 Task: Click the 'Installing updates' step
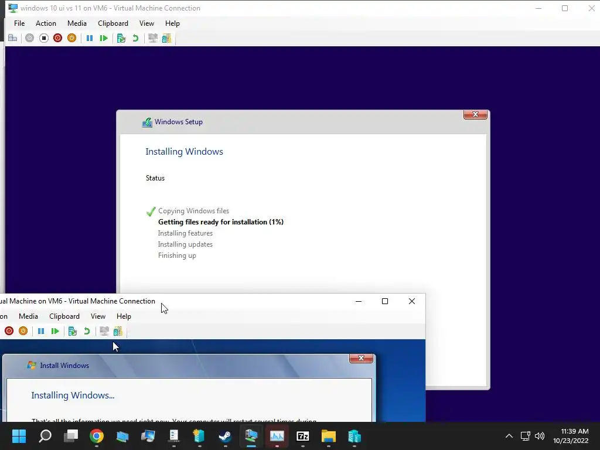click(x=185, y=244)
